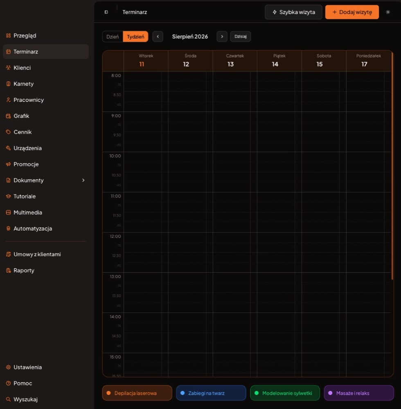Click the Przegląd dashboard icon

point(8,36)
